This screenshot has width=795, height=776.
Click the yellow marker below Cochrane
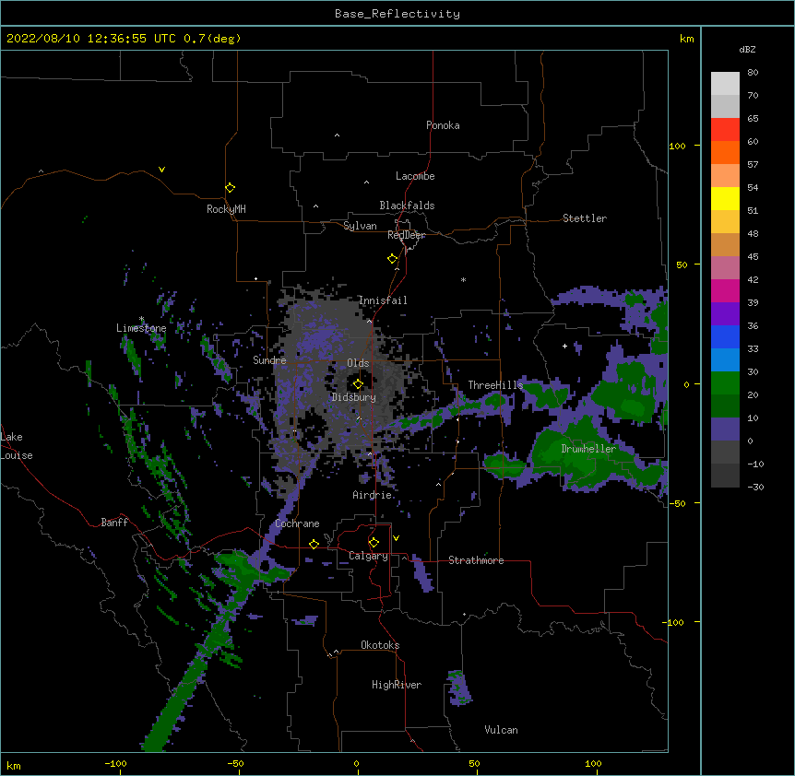point(314,544)
